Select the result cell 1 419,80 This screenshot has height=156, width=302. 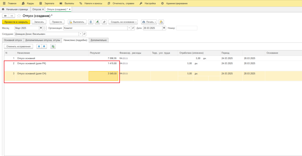[104, 66]
